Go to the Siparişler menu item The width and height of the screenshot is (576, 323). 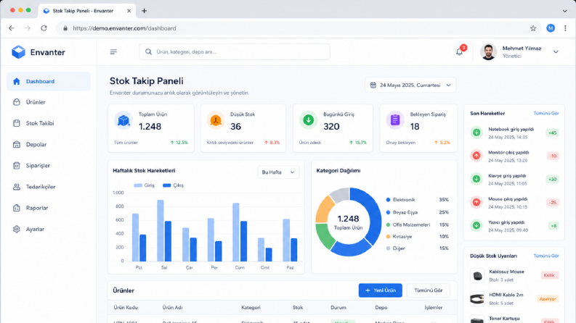pyautogui.click(x=49, y=166)
